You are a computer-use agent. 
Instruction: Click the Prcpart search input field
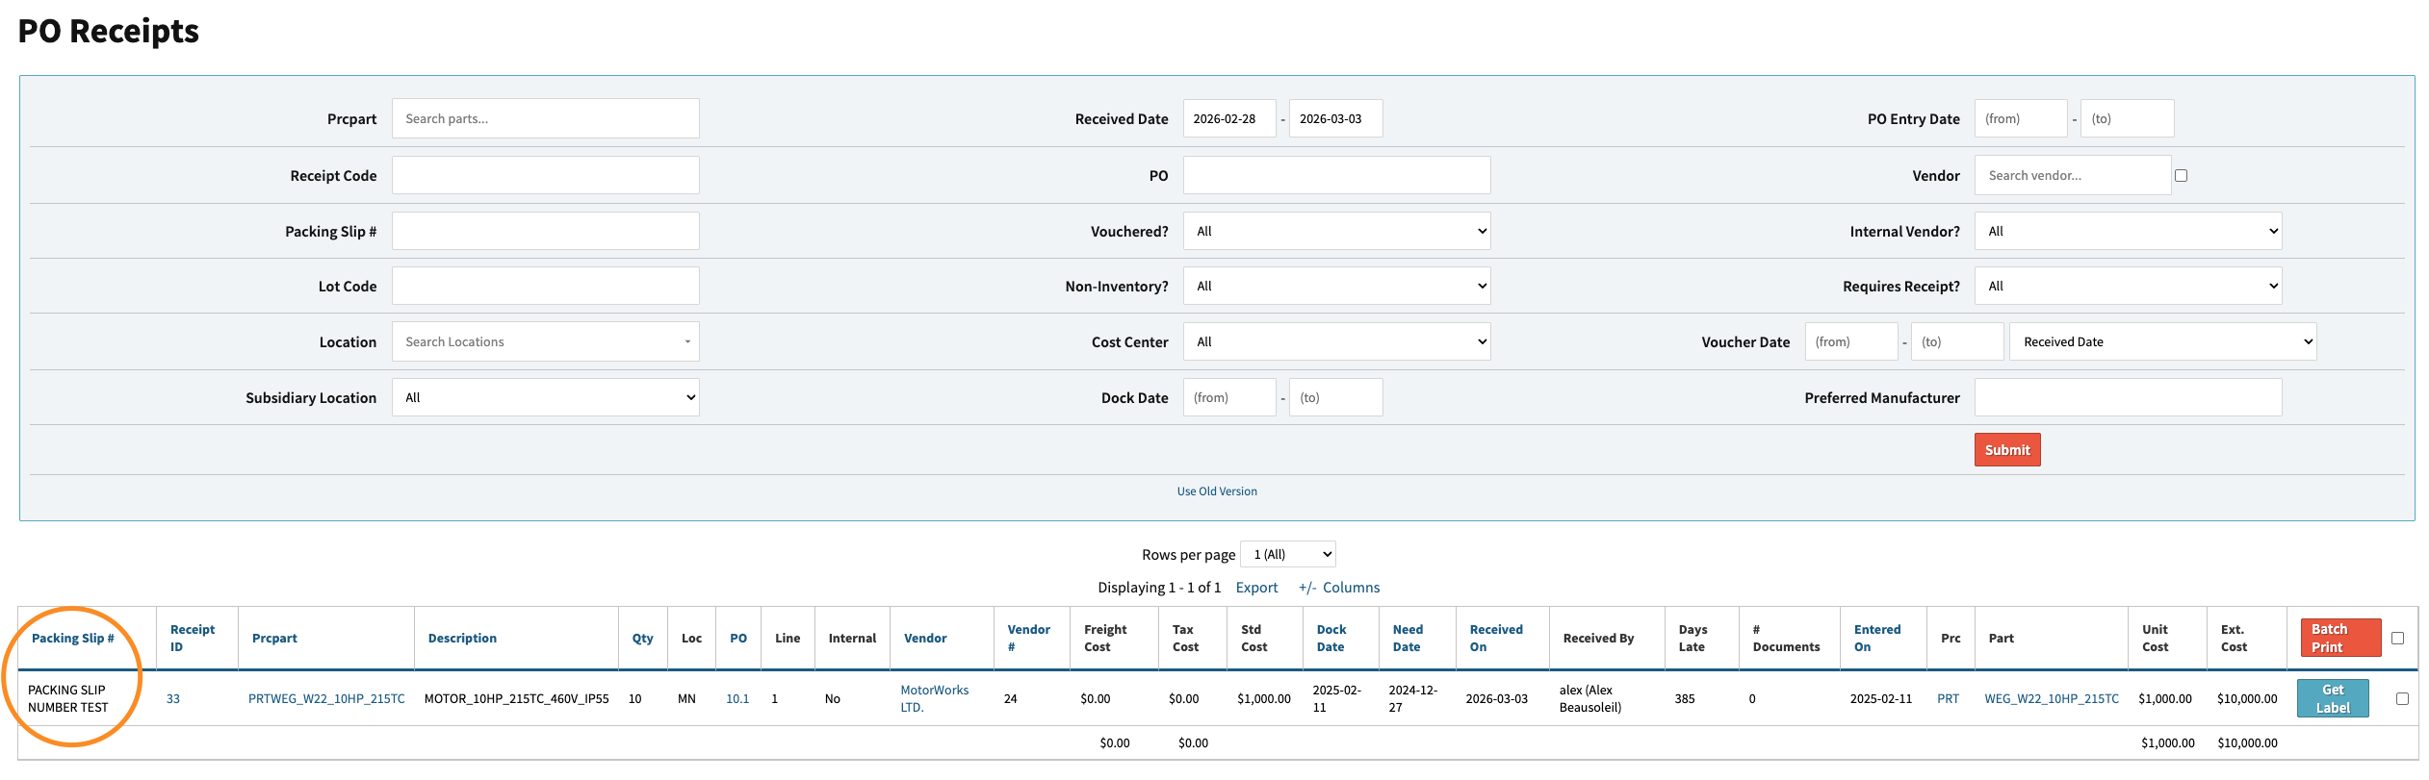(x=545, y=118)
